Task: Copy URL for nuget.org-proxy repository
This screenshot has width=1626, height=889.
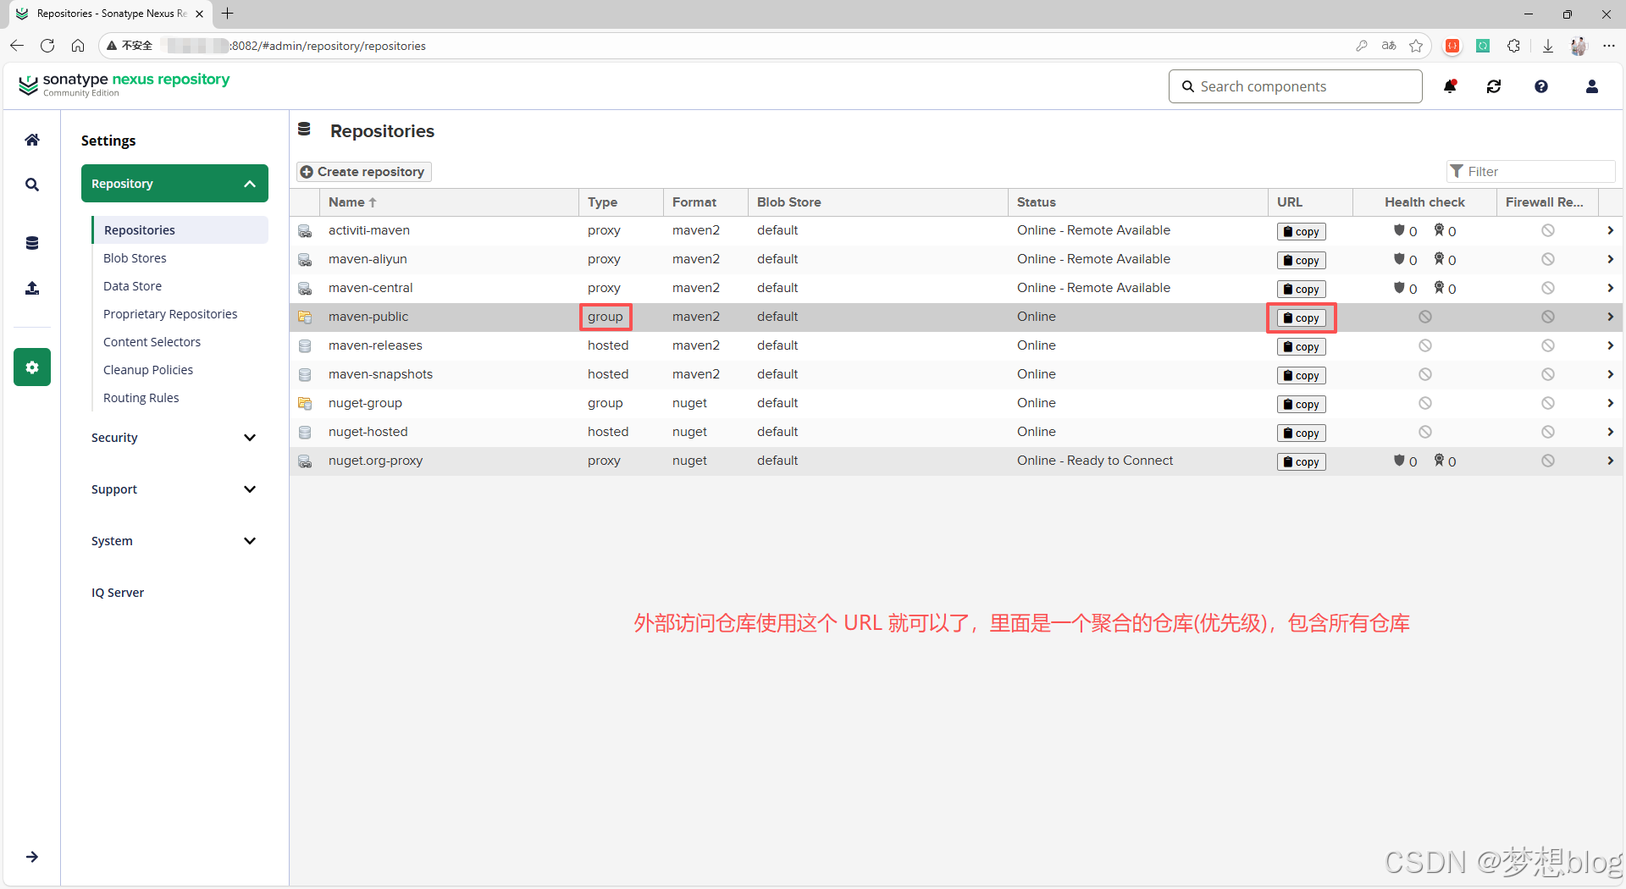Action: pyautogui.click(x=1302, y=462)
